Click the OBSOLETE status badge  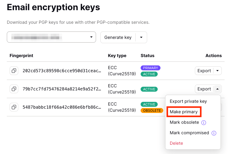click(x=152, y=110)
